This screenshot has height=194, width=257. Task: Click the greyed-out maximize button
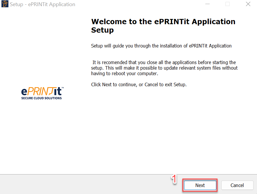(x=227, y=4)
